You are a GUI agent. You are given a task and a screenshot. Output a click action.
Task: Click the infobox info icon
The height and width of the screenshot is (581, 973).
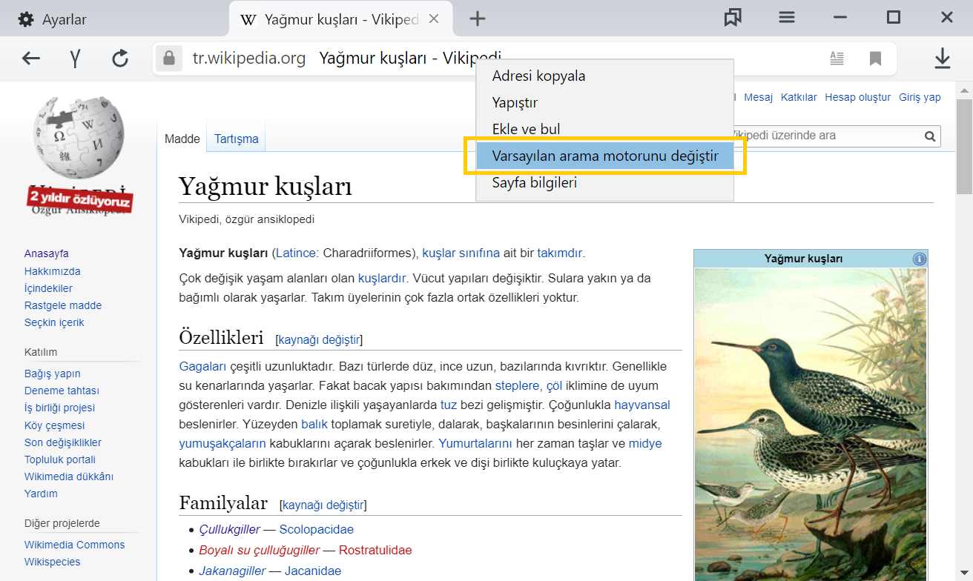[x=920, y=259]
